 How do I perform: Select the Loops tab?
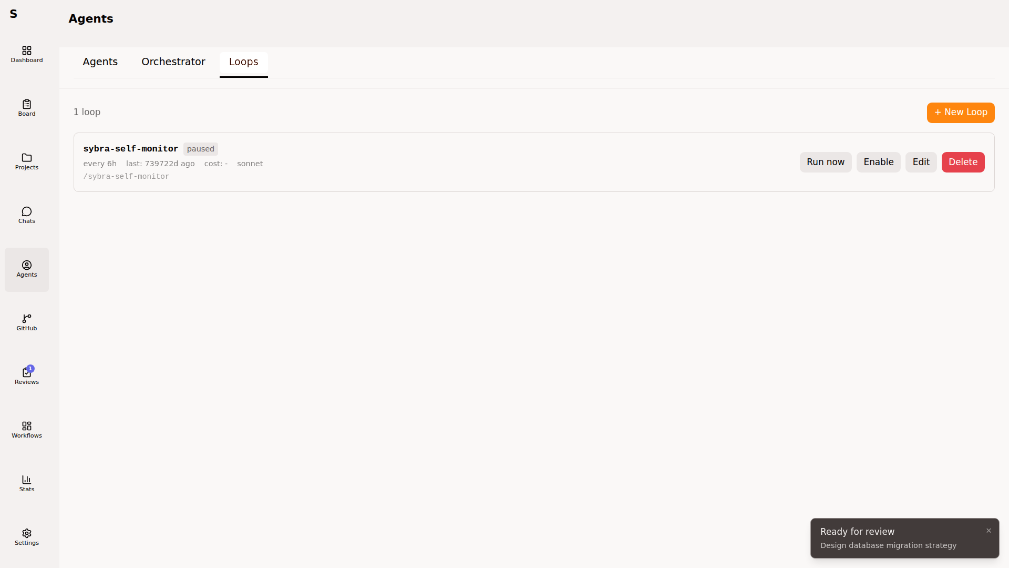[243, 62]
